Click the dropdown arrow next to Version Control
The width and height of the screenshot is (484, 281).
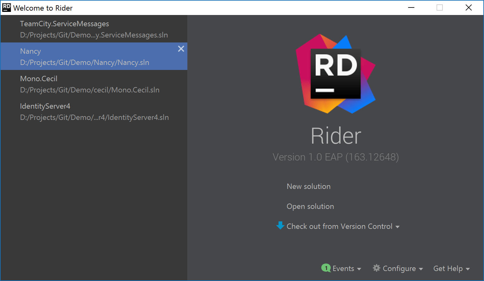pyautogui.click(x=398, y=227)
